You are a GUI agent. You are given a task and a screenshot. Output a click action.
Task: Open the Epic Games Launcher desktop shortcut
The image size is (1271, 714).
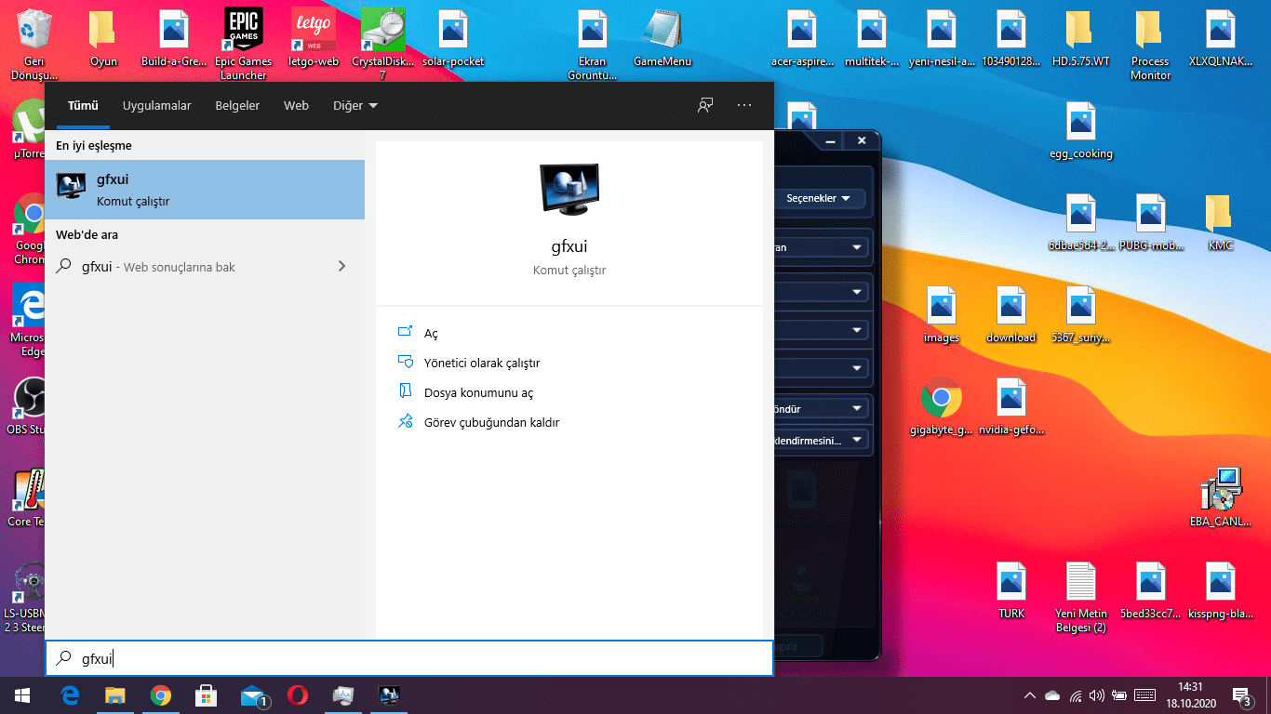(244, 44)
